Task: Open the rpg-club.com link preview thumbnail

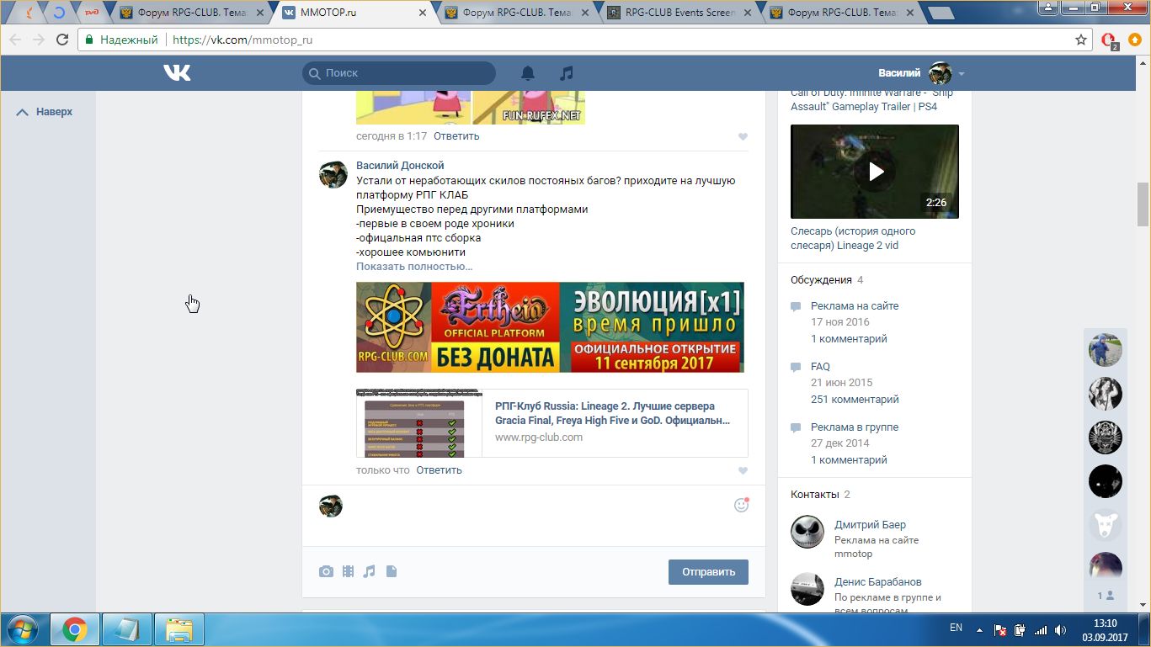Action: pyautogui.click(x=419, y=423)
